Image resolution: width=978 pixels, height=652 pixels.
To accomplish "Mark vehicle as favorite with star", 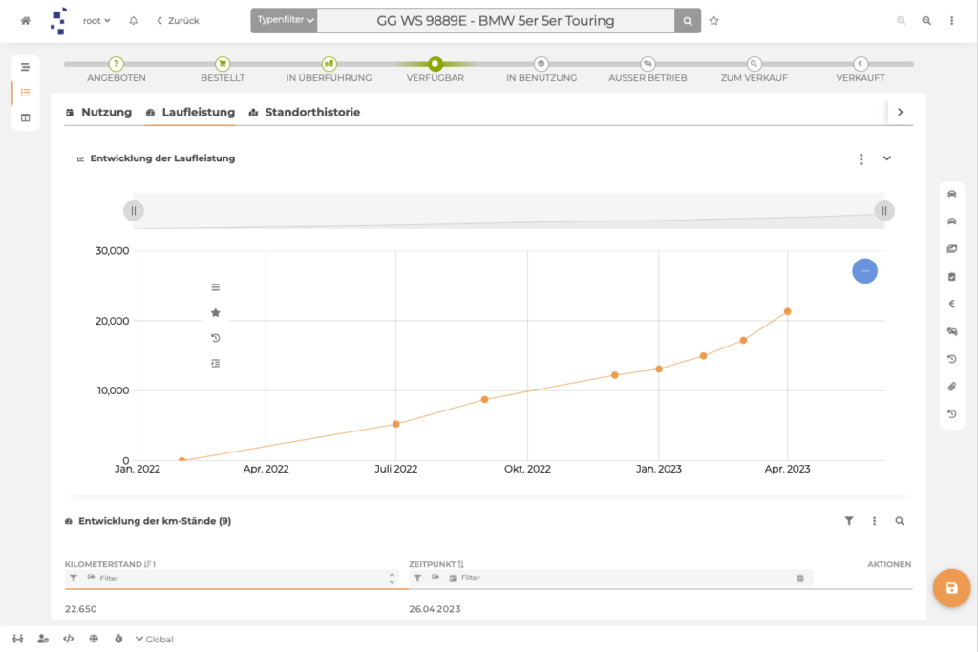I will tap(714, 21).
